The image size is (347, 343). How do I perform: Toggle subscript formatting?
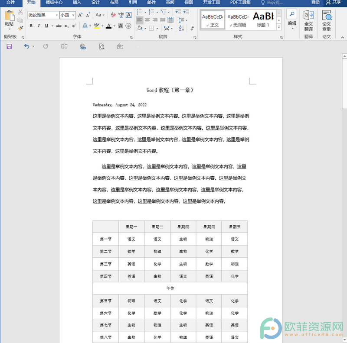pyautogui.click(x=66, y=26)
